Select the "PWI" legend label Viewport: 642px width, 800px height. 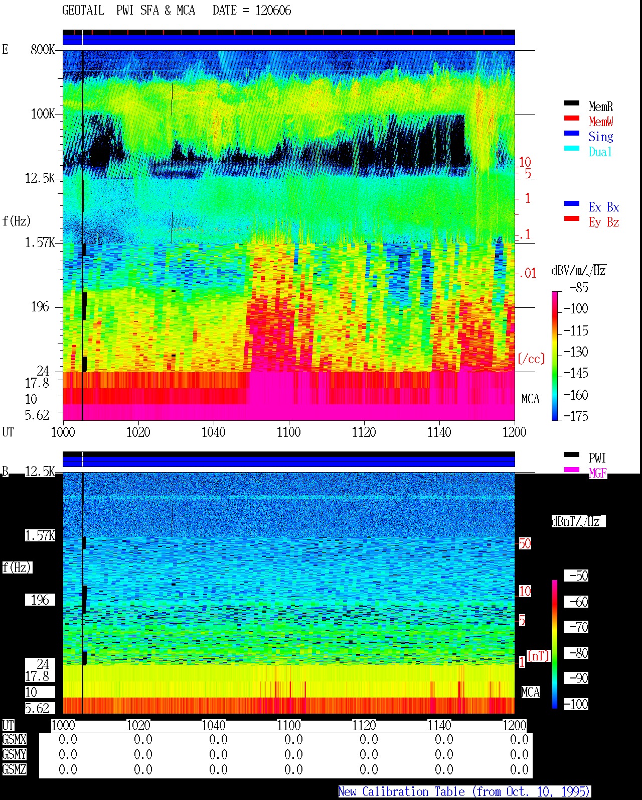[x=597, y=458]
